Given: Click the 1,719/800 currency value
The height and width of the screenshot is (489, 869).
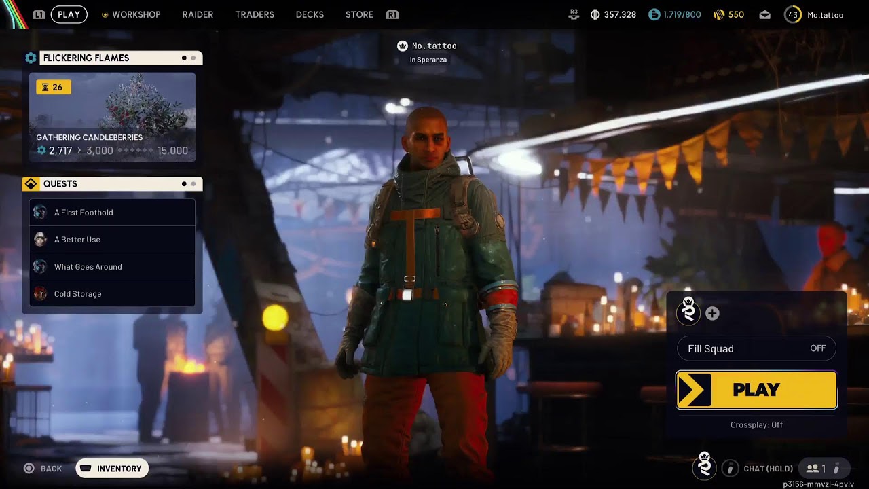Looking at the screenshot, I should (682, 14).
